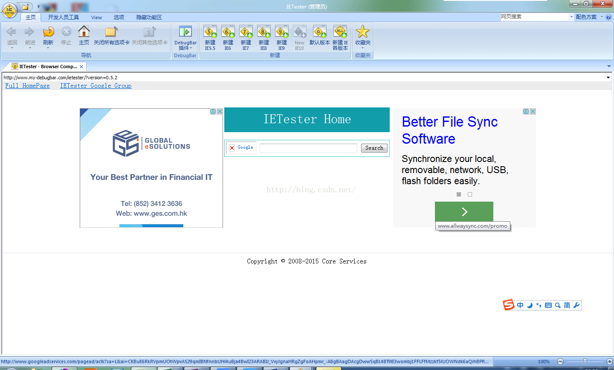Close the IETester Browser Comp tab
614x370 pixels.
(81, 66)
